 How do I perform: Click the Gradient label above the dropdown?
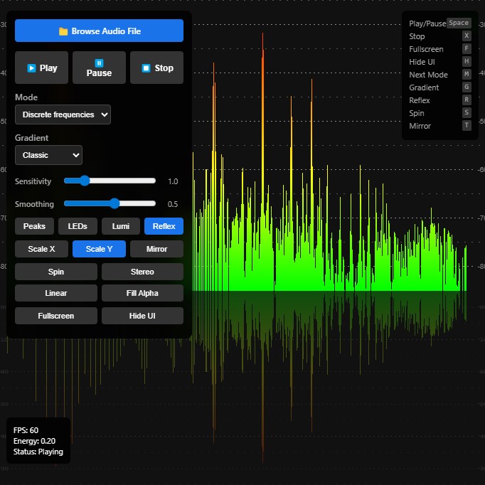point(31,138)
